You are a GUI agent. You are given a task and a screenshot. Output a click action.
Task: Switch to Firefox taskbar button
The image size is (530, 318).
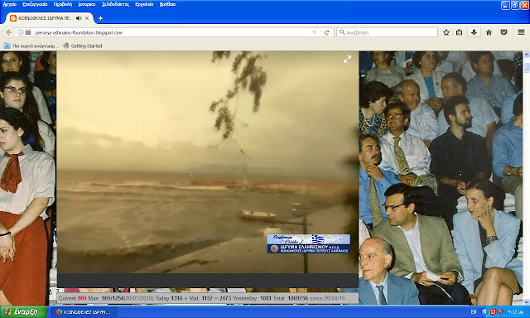(84, 312)
